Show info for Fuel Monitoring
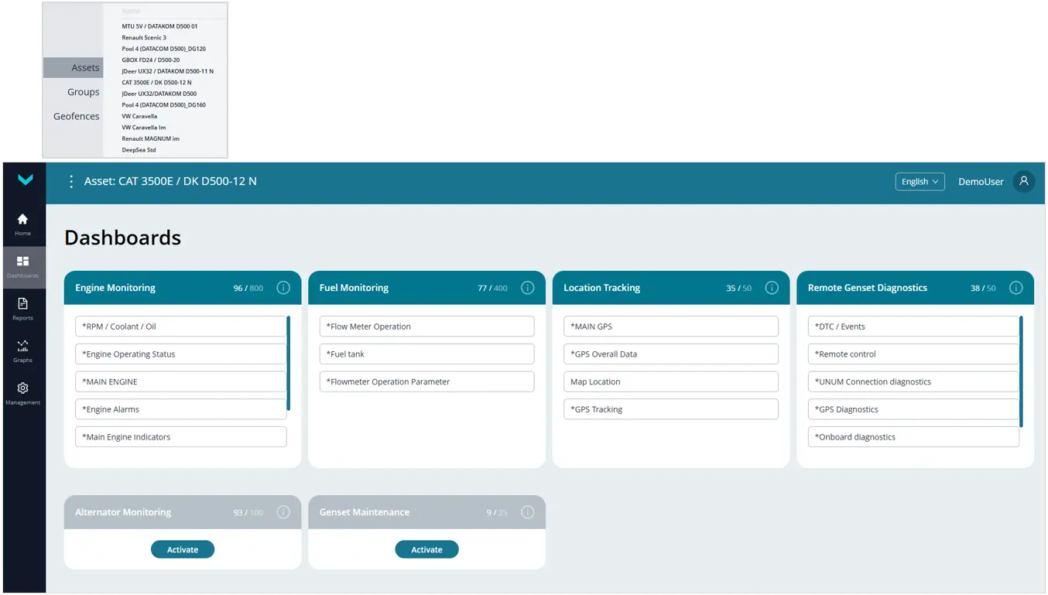The image size is (1048, 595). click(527, 288)
